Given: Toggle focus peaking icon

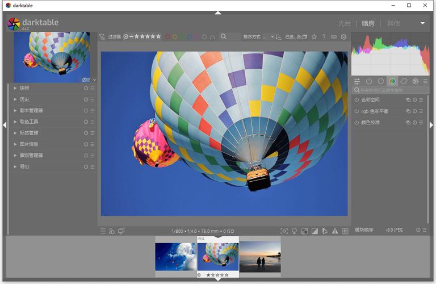Looking at the screenshot, I should (284, 231).
